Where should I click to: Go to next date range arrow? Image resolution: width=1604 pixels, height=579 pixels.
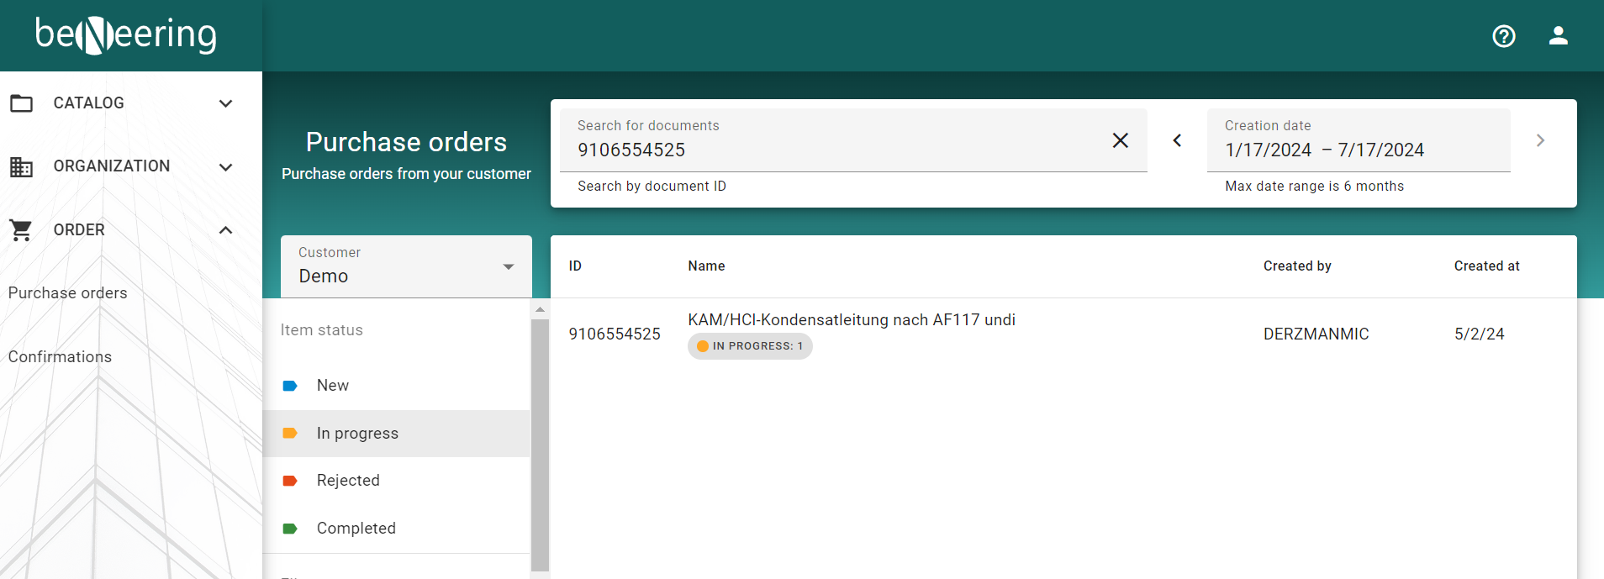click(1539, 140)
